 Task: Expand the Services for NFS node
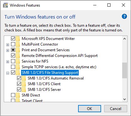pyautogui.click(x=8, y=62)
